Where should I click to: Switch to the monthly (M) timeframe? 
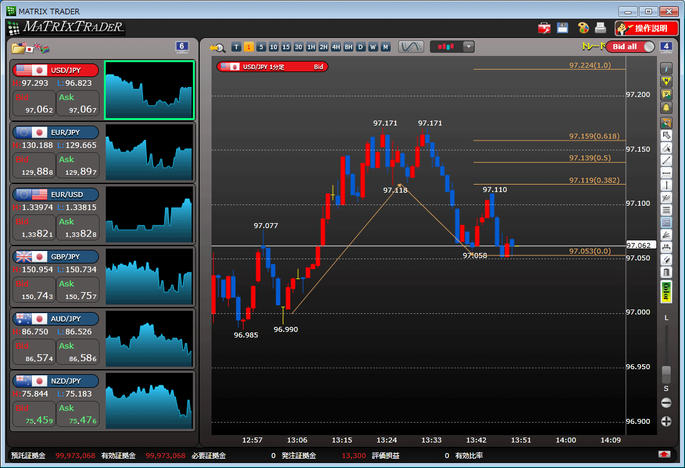[385, 47]
